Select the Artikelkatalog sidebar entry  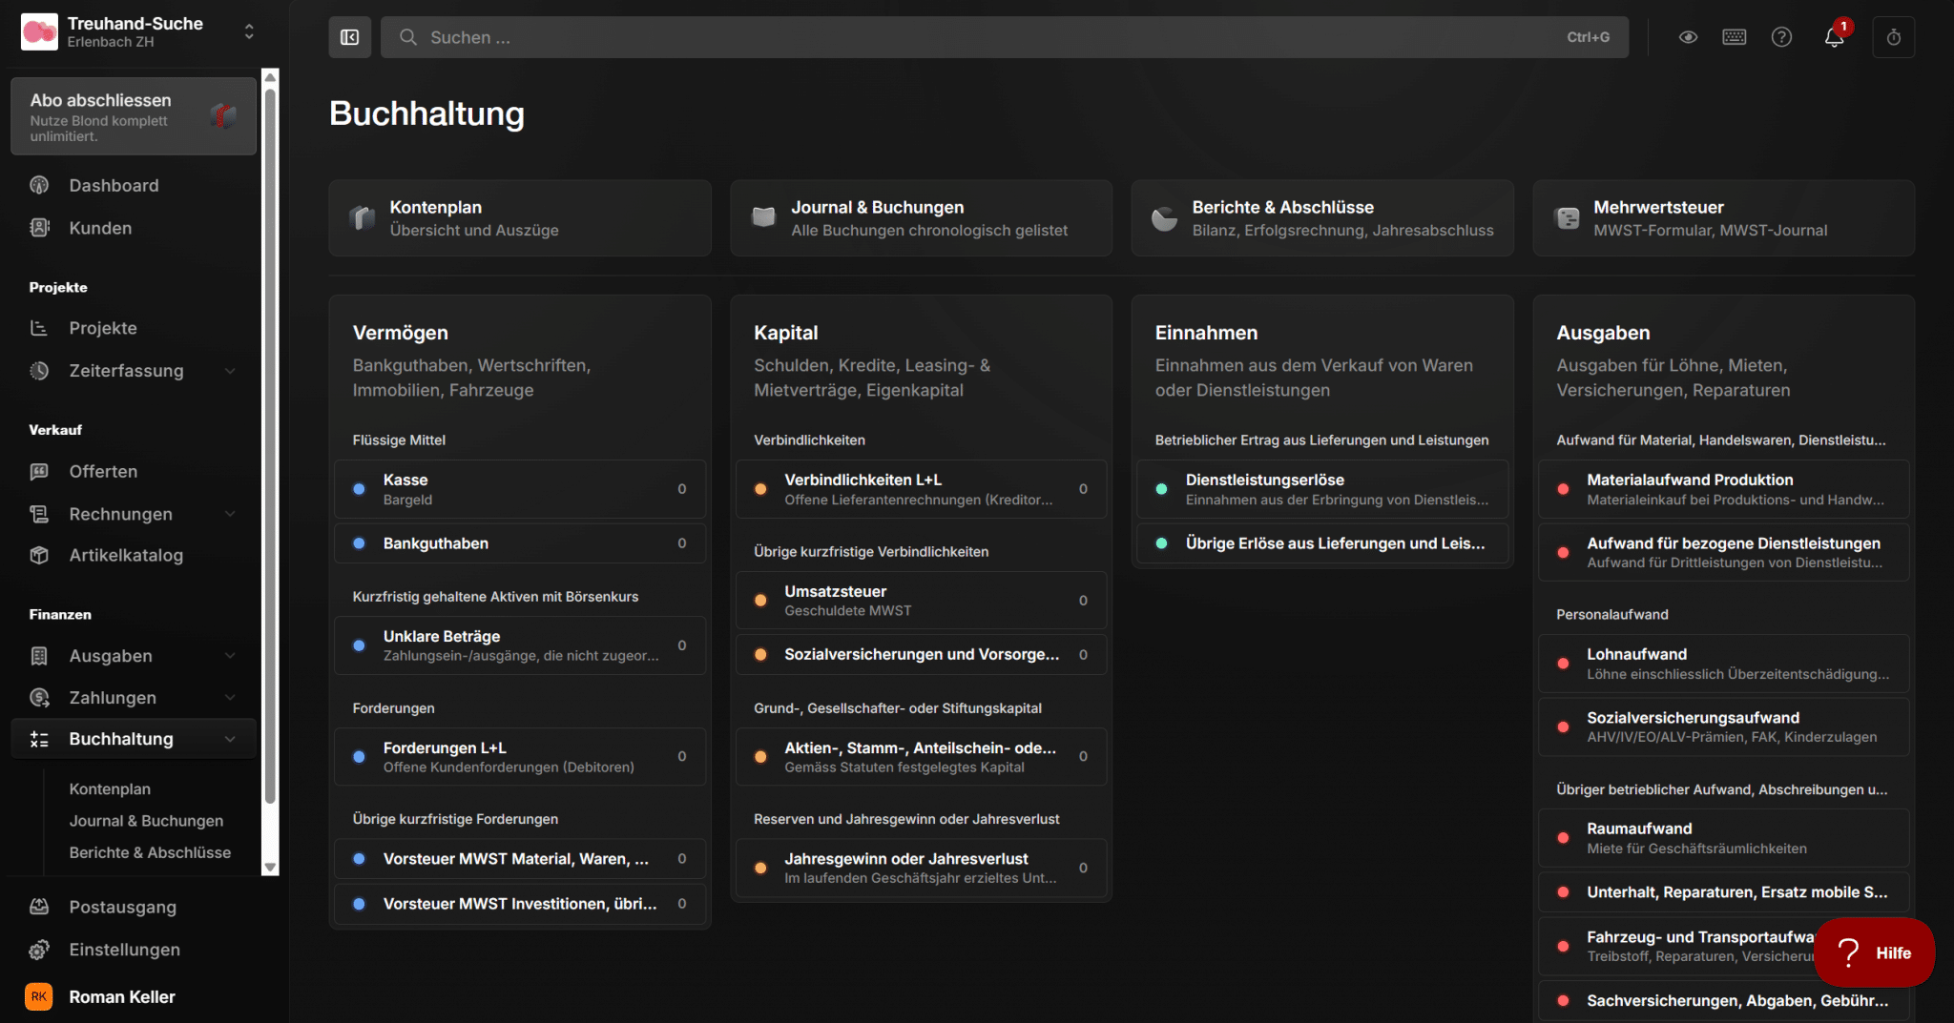(x=126, y=555)
